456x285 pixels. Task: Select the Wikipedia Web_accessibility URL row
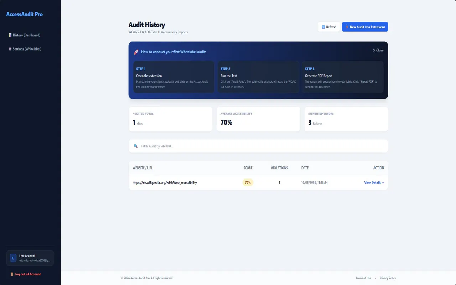pyautogui.click(x=258, y=182)
